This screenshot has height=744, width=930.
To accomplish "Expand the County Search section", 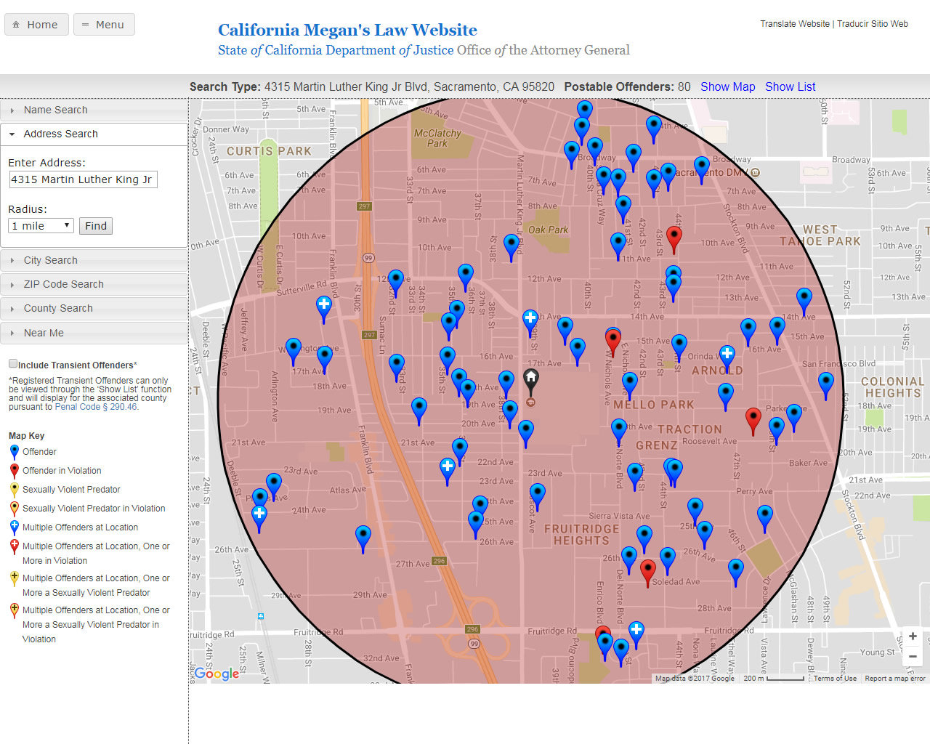I will coord(94,308).
